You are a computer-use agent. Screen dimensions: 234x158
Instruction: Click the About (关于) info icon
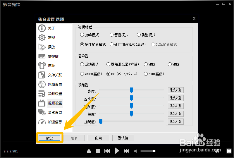tap(42, 28)
